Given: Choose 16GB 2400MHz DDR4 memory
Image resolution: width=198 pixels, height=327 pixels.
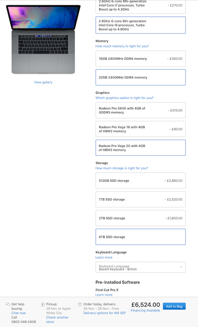Looking at the screenshot, I should (141, 58).
